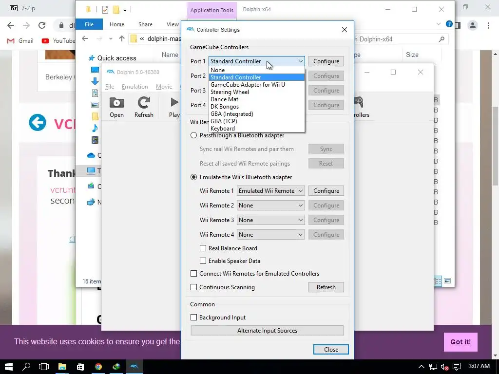
Task: Click the Explorer help question mark icon
Action: [449, 24]
